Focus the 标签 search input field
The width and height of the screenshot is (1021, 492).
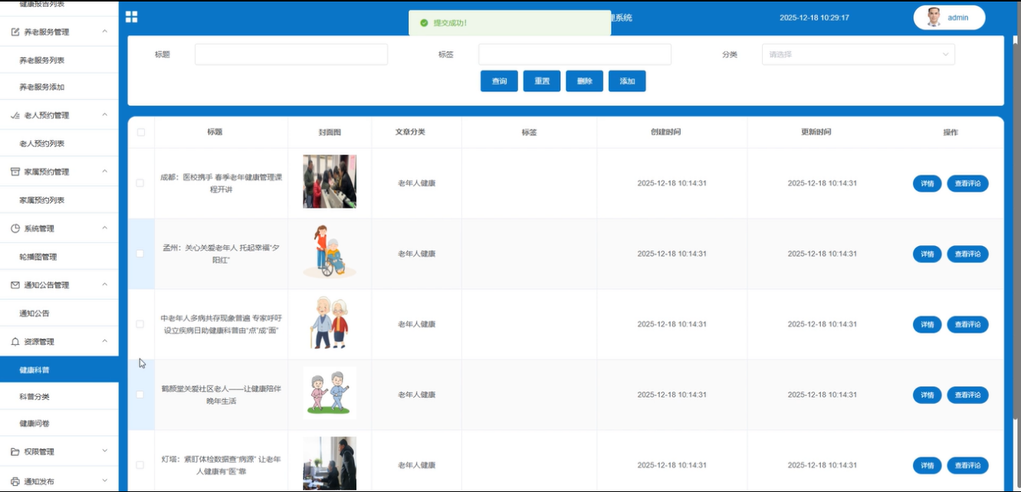[x=575, y=54]
